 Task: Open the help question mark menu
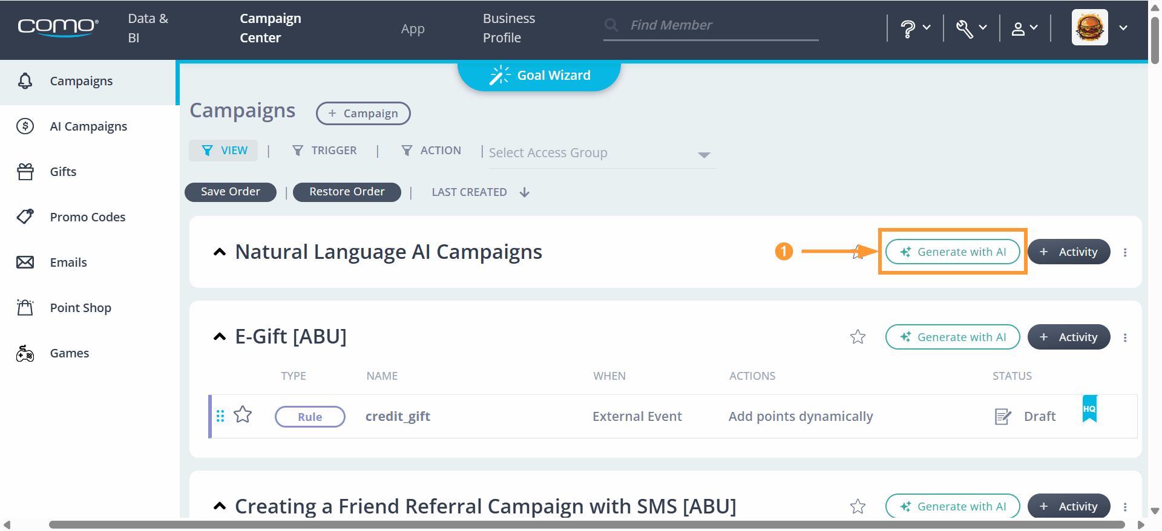914,28
